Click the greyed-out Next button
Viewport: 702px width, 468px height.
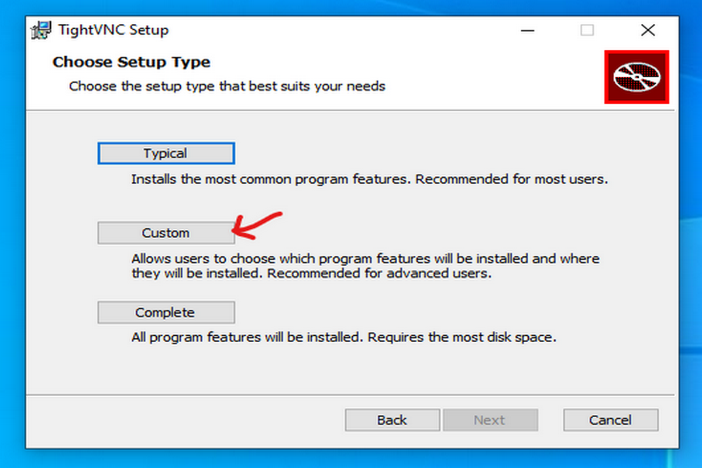(x=490, y=420)
